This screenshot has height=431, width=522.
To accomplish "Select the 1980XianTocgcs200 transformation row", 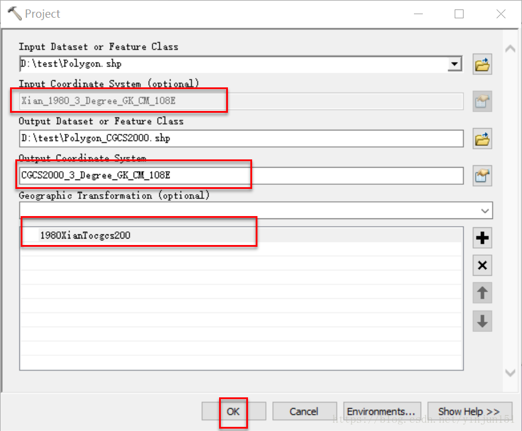I will 241,236.
